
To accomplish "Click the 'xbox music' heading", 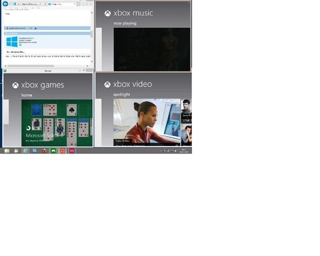I will point(133,13).
